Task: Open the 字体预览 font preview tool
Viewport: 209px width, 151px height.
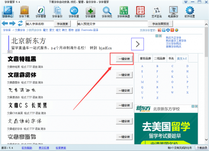Action: [107, 11]
